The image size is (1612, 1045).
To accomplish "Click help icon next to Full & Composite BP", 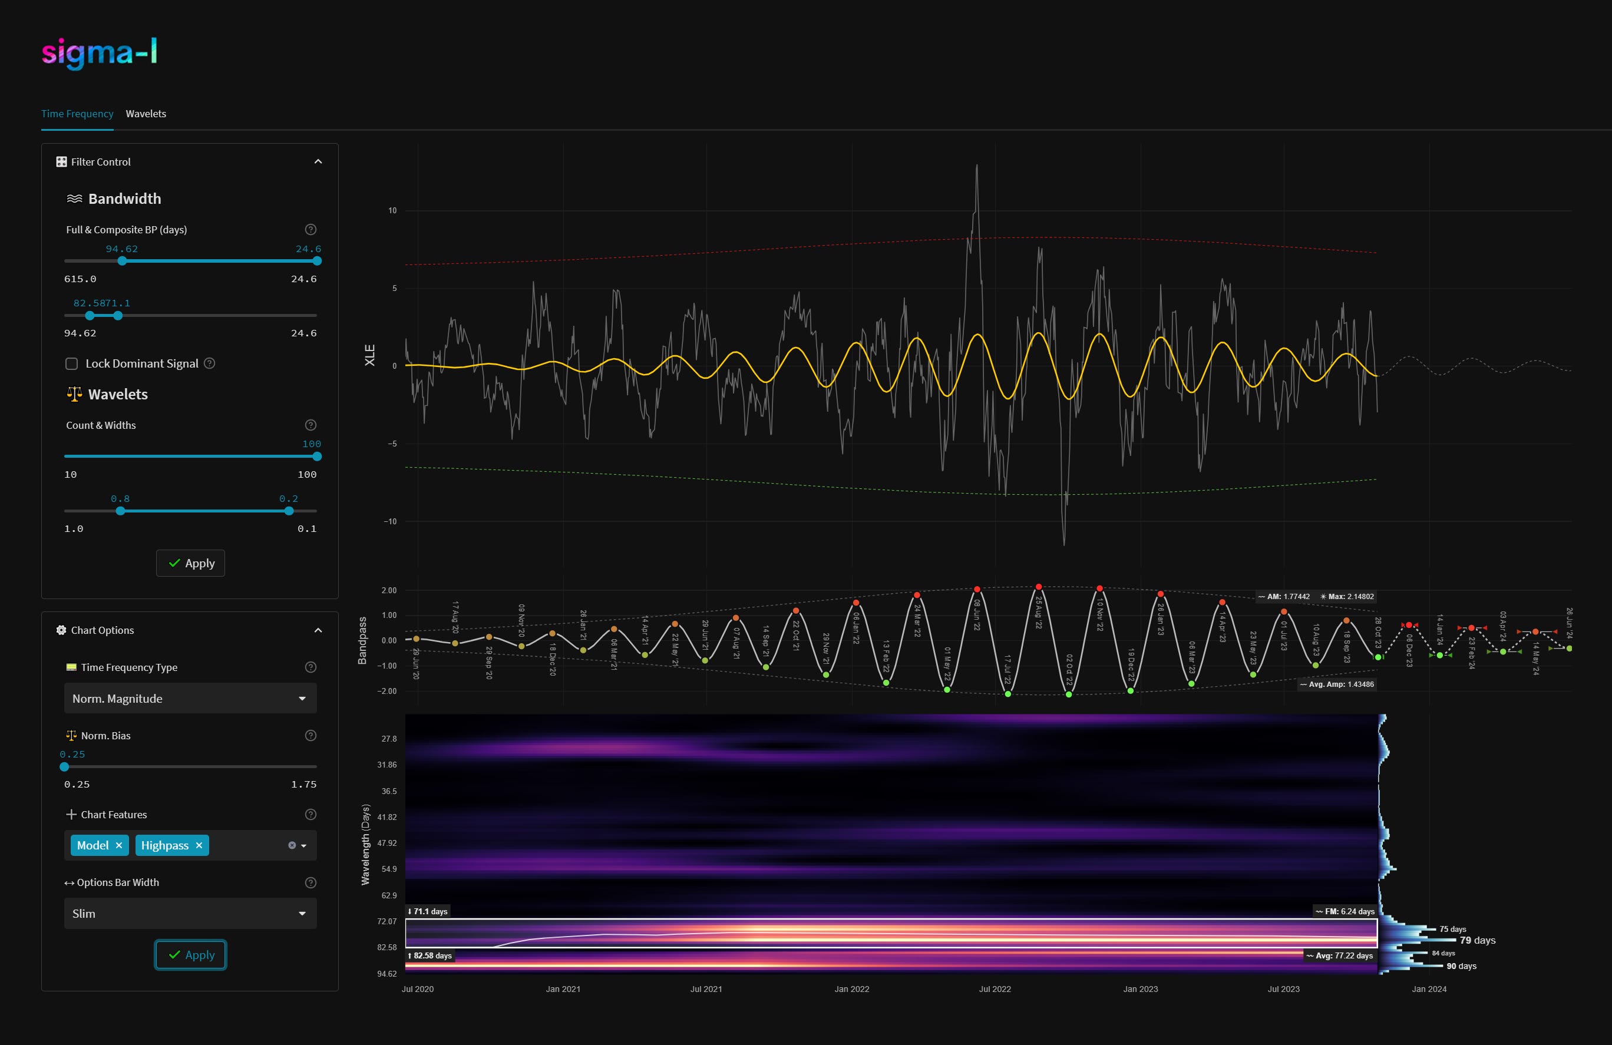I will point(310,230).
